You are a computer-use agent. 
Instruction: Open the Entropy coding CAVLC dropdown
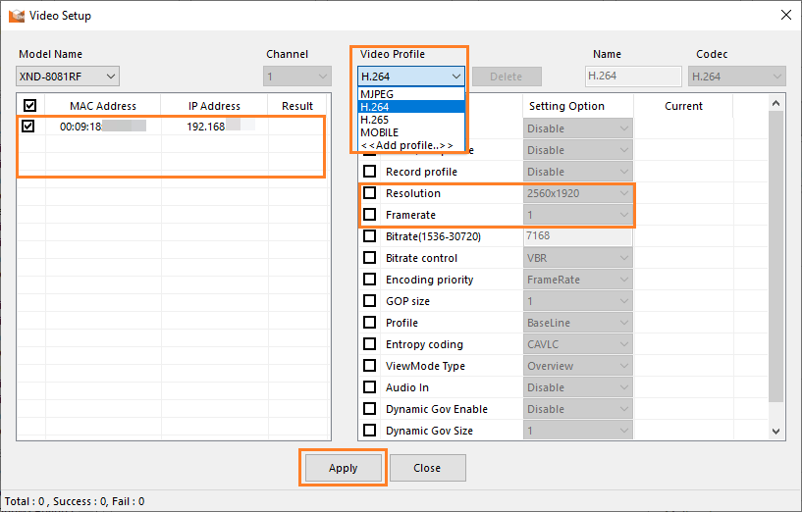(x=578, y=344)
